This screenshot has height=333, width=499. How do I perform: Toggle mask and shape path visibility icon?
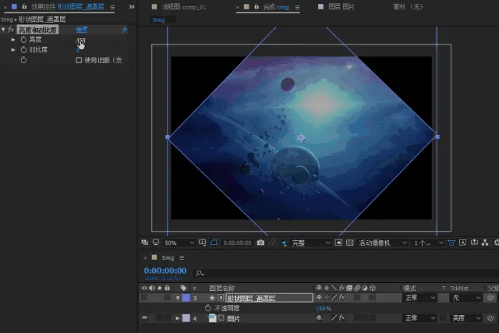coord(214,243)
